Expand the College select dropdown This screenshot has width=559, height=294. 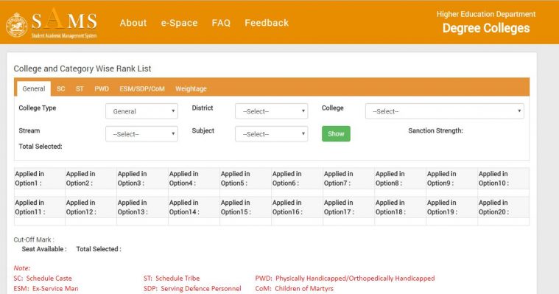(445, 111)
